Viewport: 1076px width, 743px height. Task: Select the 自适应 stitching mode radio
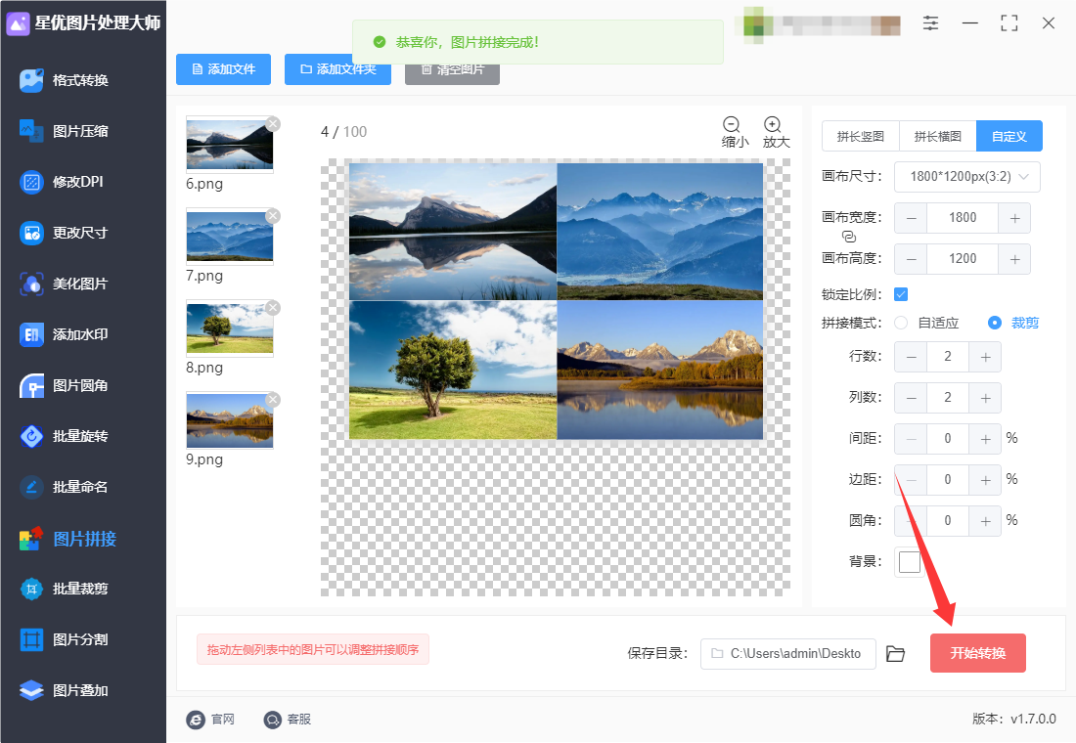click(901, 323)
